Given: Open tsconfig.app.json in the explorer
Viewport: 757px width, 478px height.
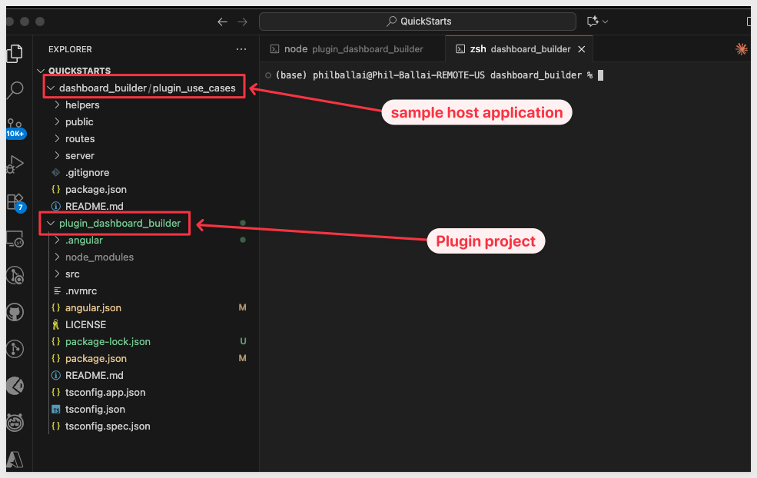Looking at the screenshot, I should [105, 393].
